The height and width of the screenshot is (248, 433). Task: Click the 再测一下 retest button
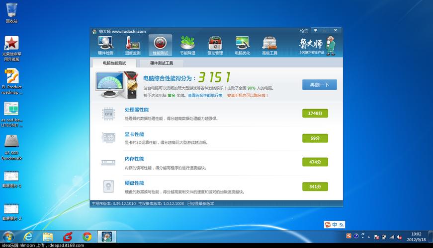(320, 85)
